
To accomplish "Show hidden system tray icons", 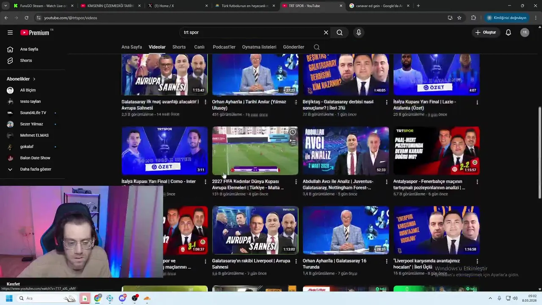I will 490,298.
